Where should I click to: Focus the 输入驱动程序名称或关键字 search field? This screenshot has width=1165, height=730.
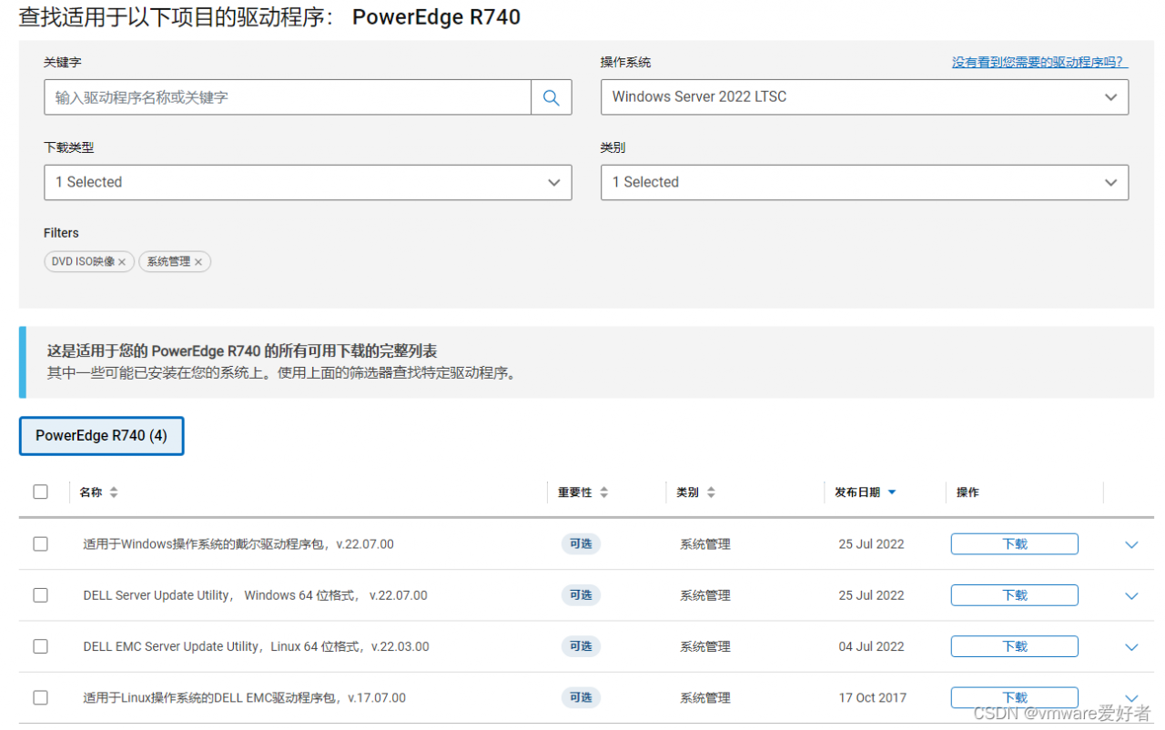tap(288, 97)
